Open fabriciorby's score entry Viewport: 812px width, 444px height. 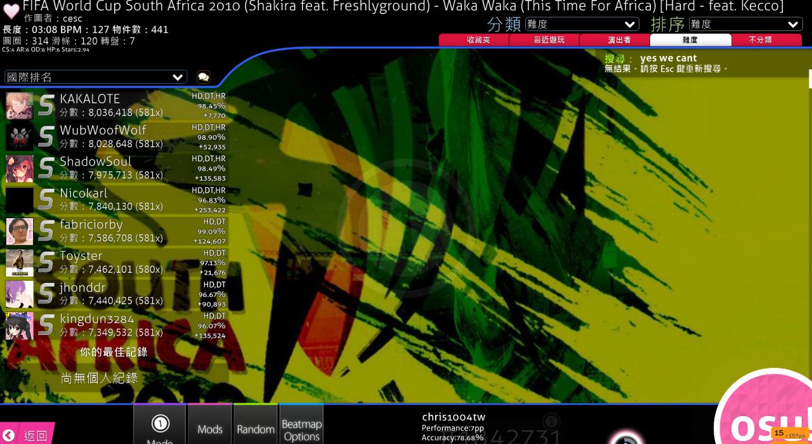click(115, 232)
